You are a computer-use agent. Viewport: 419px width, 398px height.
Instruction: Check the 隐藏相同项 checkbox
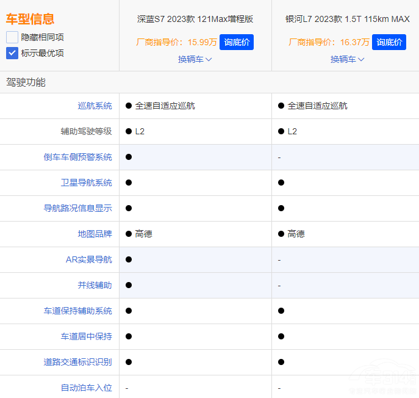tap(12, 37)
